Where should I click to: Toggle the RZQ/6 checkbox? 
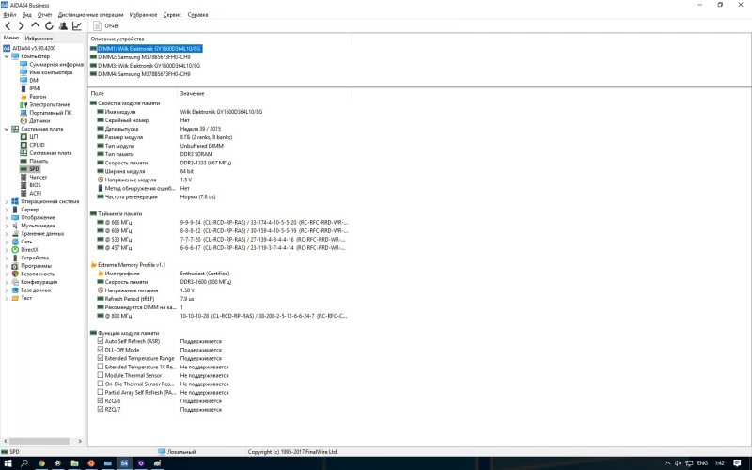pos(102,400)
